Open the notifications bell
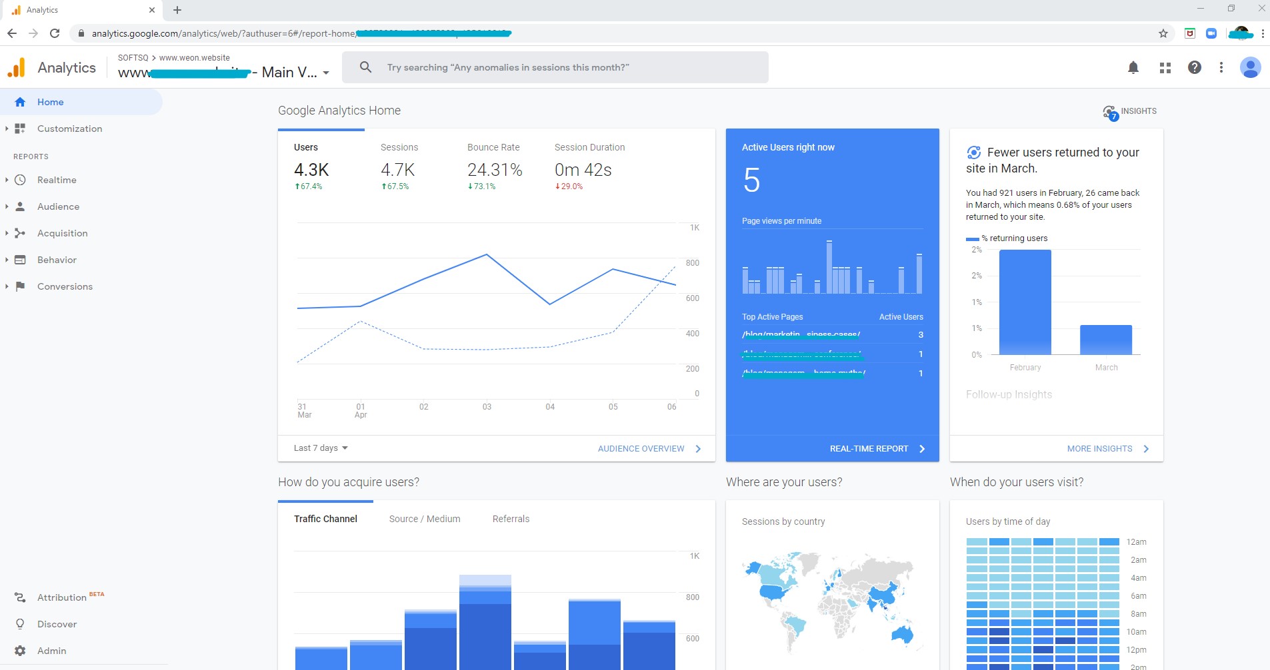This screenshot has height=670, width=1270. point(1133,67)
